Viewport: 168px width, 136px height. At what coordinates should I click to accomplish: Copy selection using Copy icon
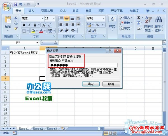(16, 23)
